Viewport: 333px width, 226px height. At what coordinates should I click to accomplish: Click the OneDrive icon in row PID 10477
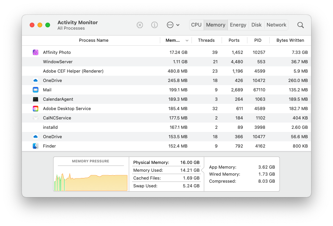point(36,137)
